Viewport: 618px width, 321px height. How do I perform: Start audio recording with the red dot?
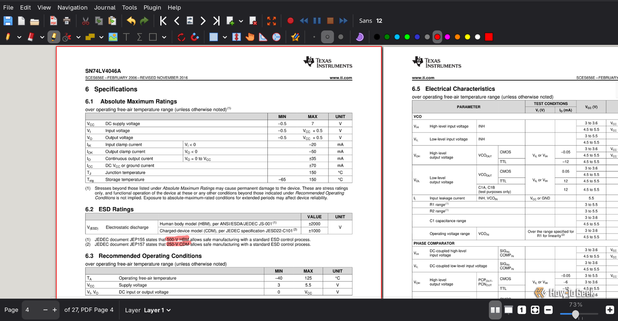[290, 21]
